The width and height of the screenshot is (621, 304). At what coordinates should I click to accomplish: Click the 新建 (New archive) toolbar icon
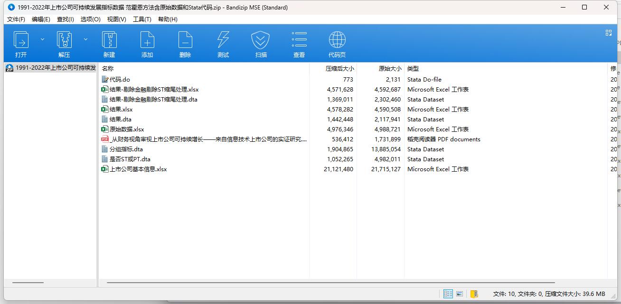(x=109, y=40)
